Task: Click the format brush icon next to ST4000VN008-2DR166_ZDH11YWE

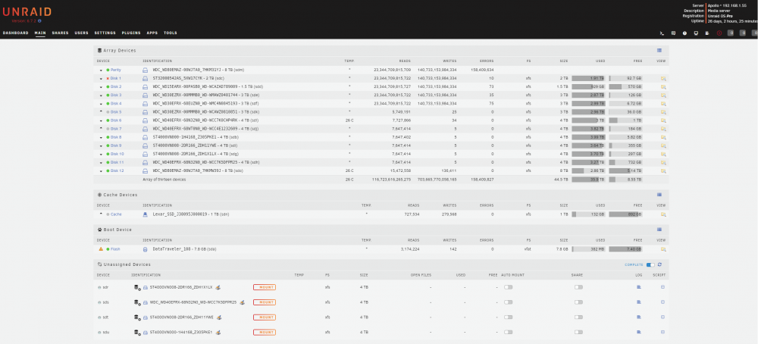Action: 218,317
